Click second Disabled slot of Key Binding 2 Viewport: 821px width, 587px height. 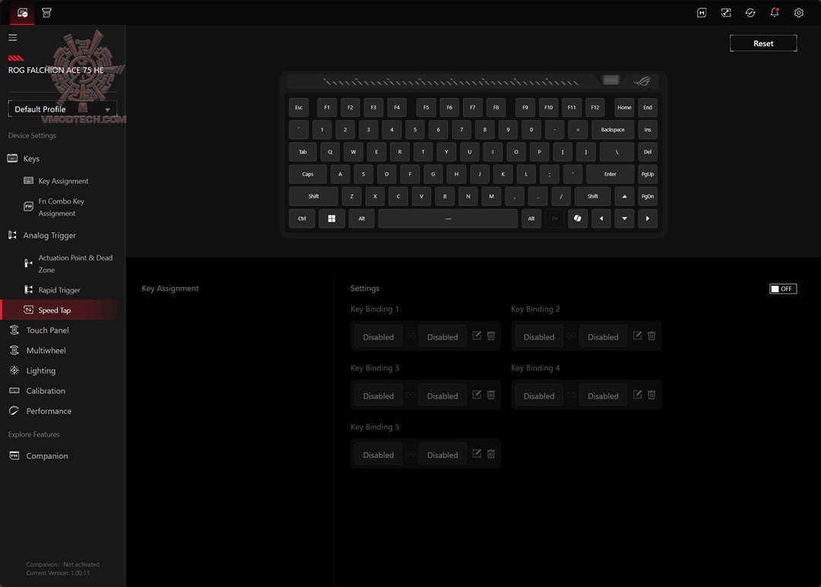(x=603, y=336)
